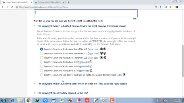Screen dimensions: 184x103
Task: Launch Internet Explorer from taskbar
Action: [x=12, y=100]
